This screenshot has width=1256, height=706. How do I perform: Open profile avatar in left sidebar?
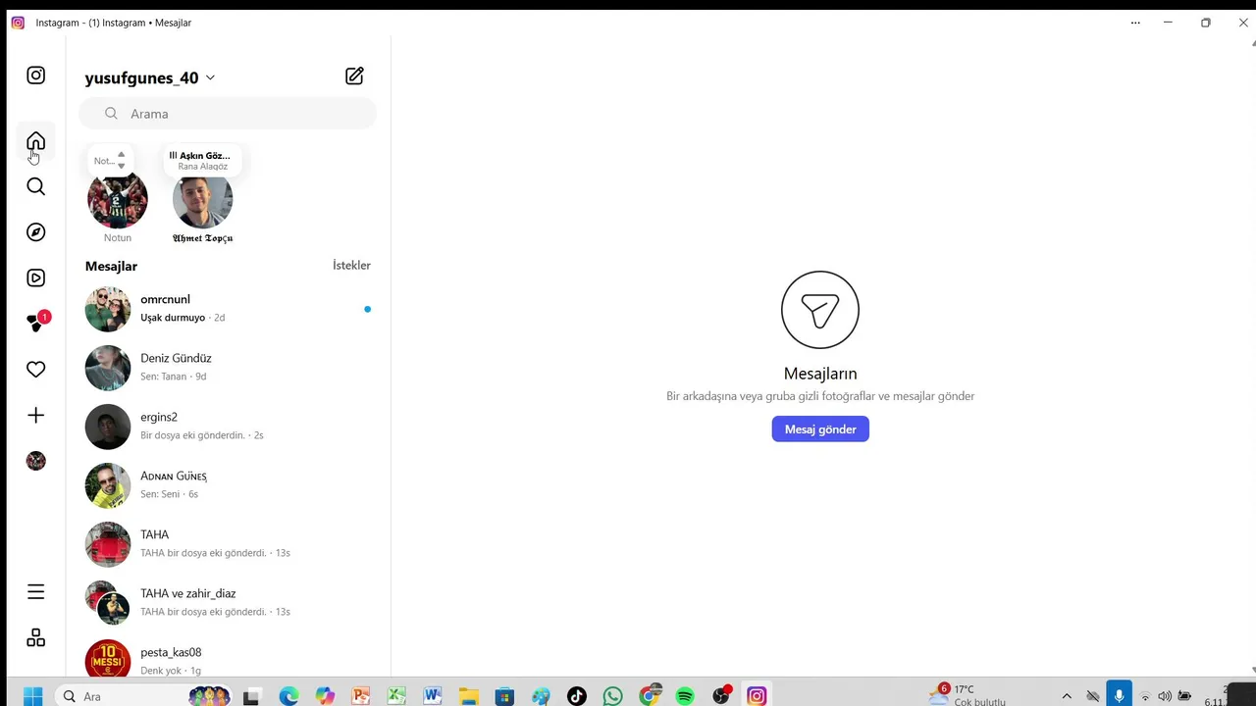(x=36, y=461)
